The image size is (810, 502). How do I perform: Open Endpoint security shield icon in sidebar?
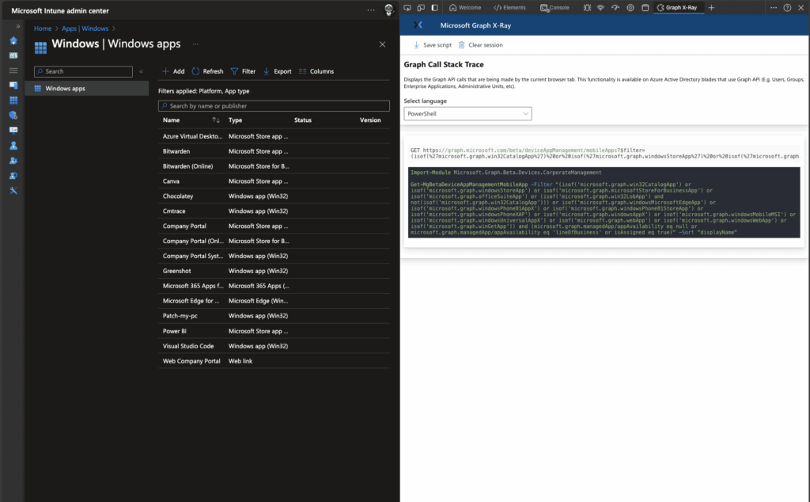click(13, 116)
